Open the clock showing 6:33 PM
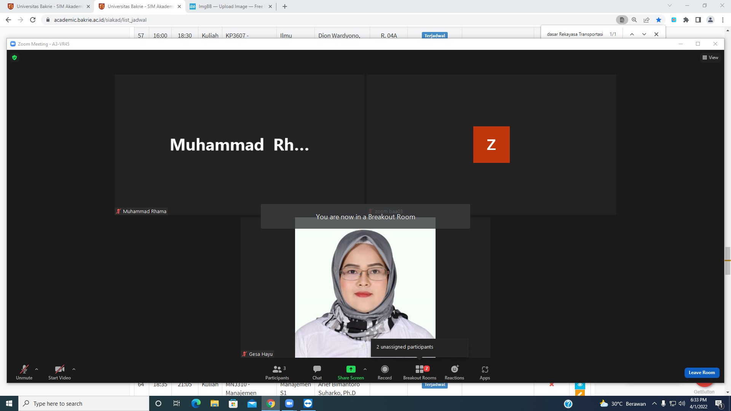 pyautogui.click(x=698, y=403)
